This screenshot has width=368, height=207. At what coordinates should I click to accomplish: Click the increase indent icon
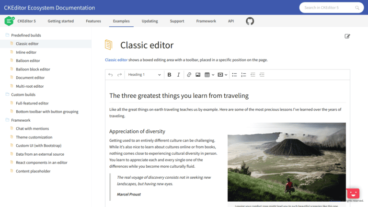pos(262,75)
